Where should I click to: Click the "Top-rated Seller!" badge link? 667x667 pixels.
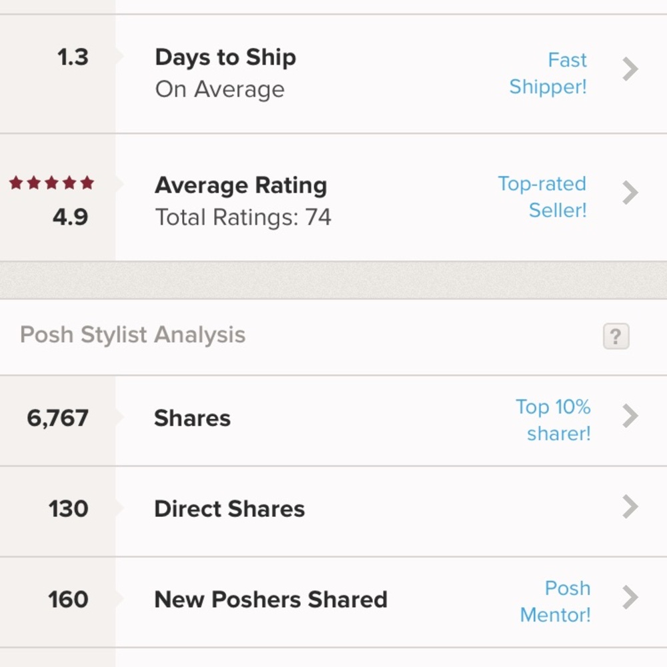(x=542, y=197)
